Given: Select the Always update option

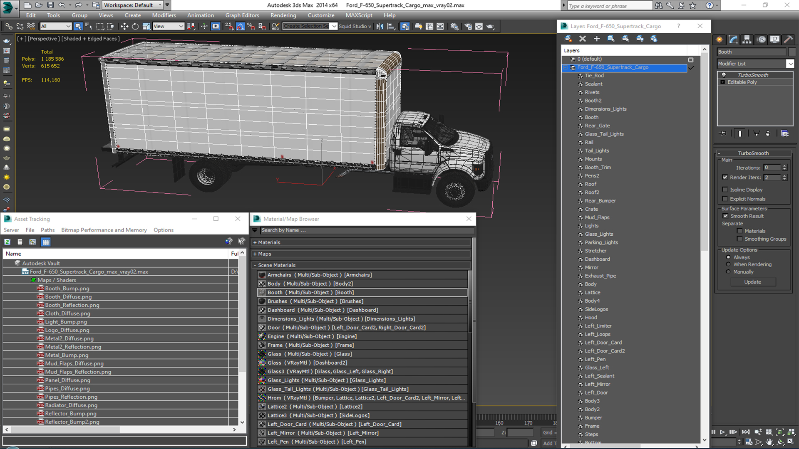Looking at the screenshot, I should click(728, 257).
